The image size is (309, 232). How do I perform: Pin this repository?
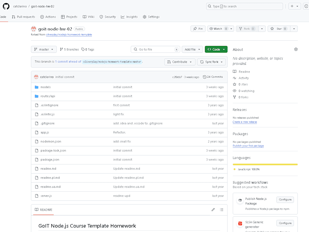198,29
